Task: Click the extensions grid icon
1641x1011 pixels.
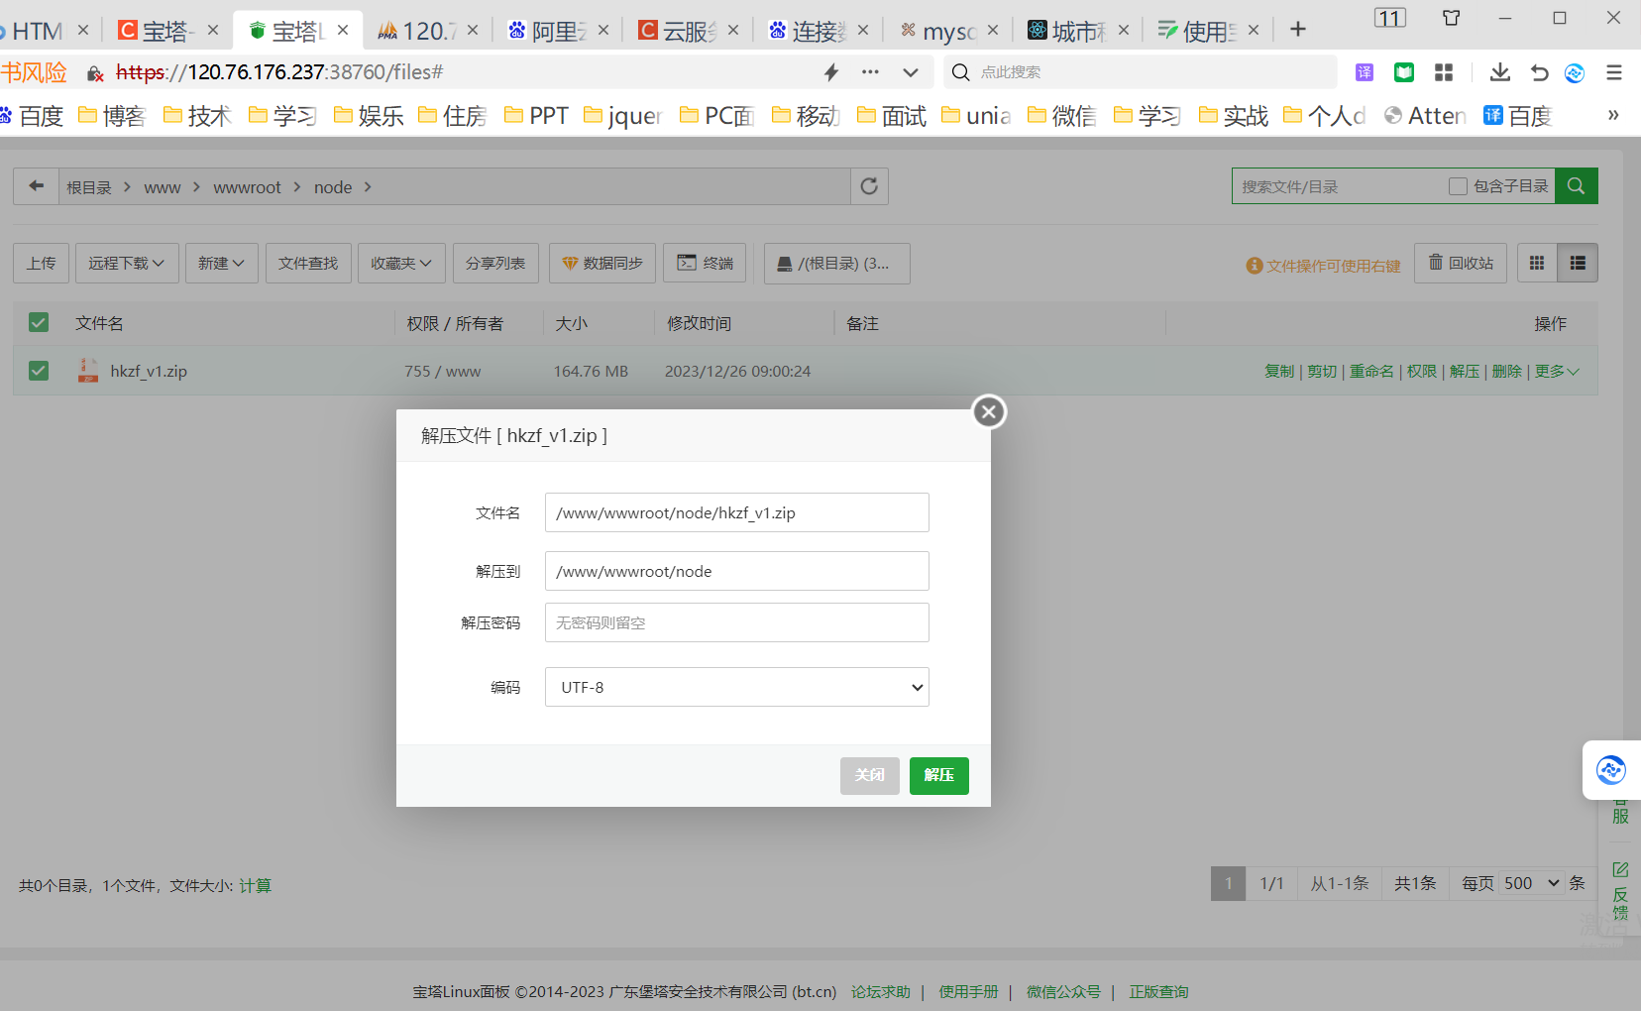Action: [1444, 72]
